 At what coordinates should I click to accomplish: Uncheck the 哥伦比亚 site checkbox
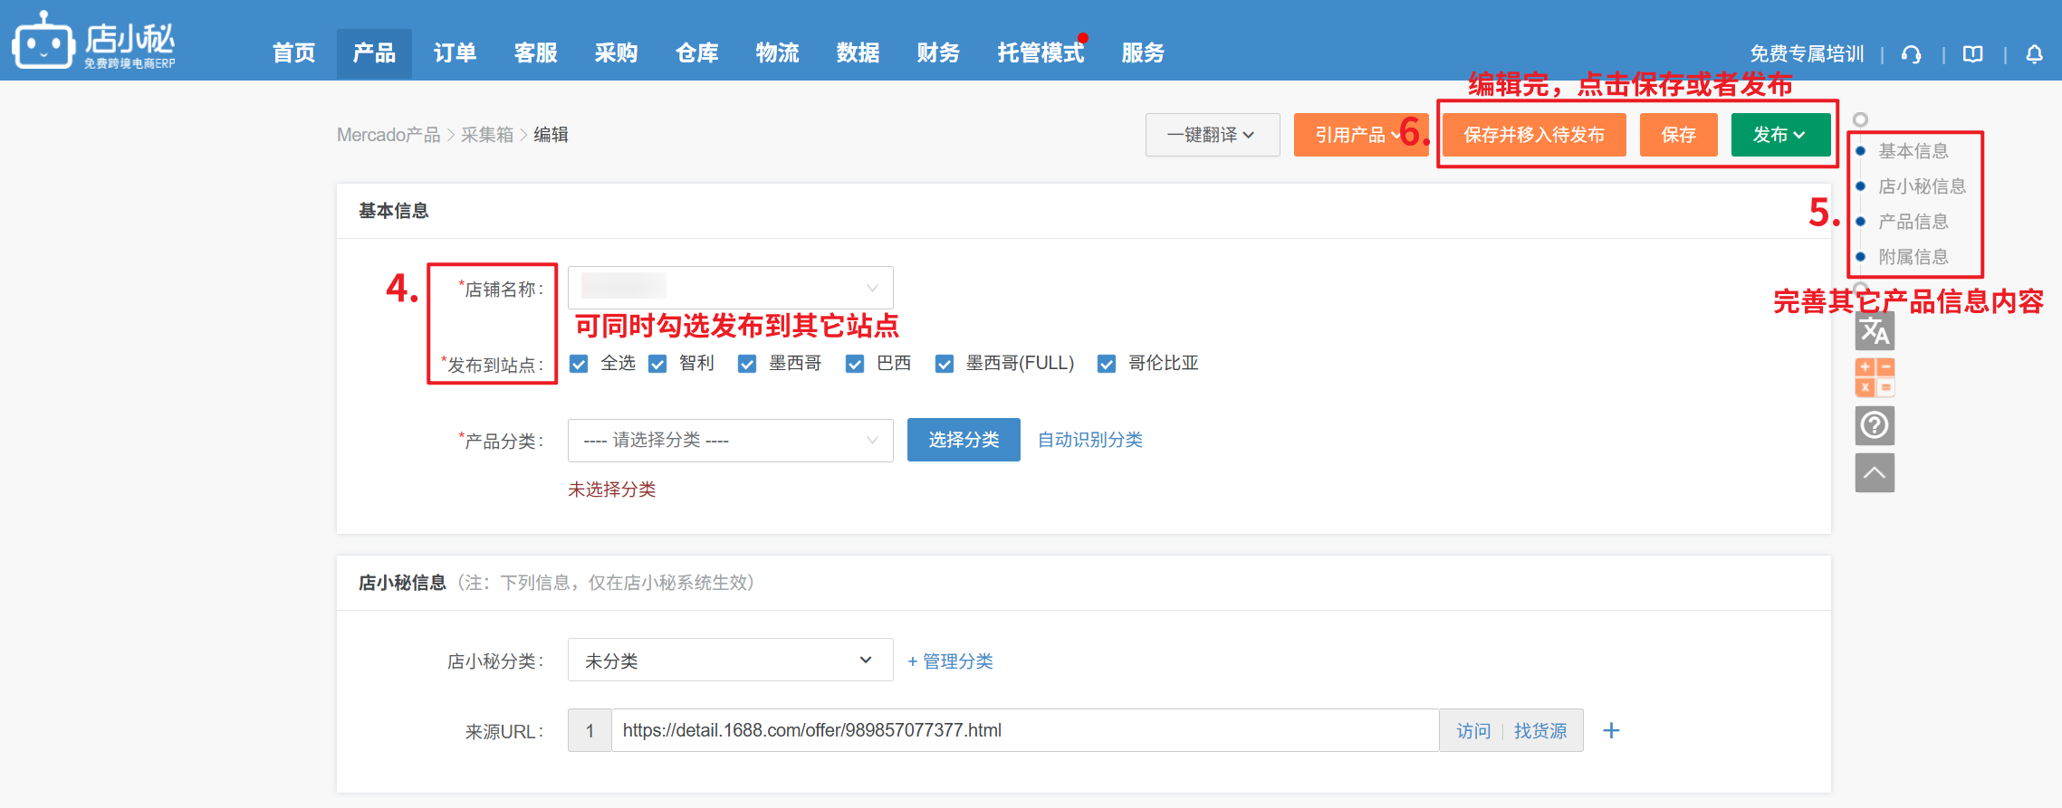[1107, 364]
